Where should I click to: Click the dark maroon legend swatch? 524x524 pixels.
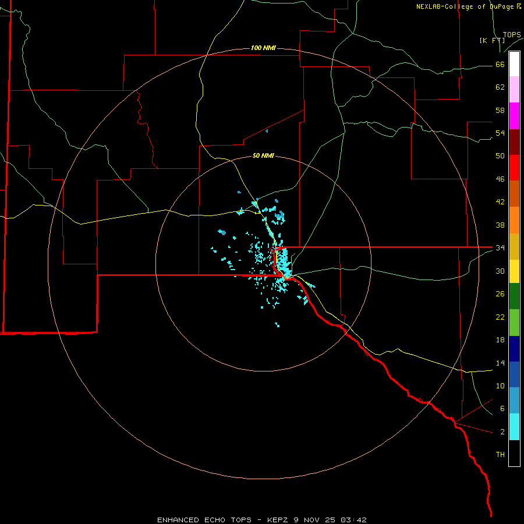point(514,142)
